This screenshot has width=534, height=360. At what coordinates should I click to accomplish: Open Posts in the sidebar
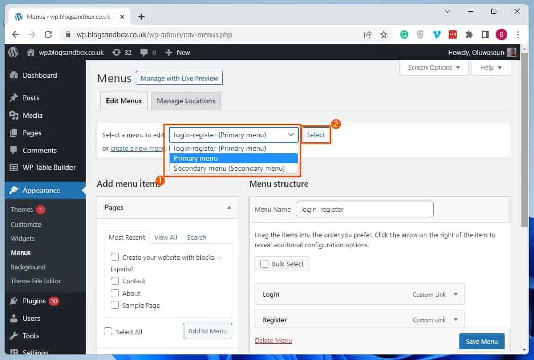coord(30,98)
